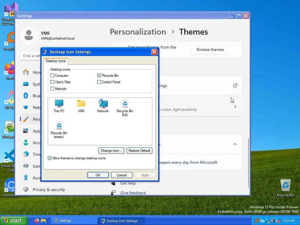Open the Chrome desktop shortcut
This screenshot has height=225, width=300.
(x=9, y=187)
